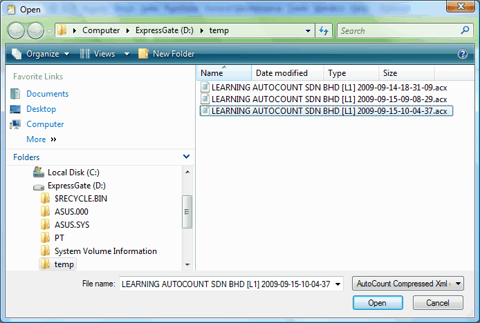Sort by Name column header

224,73
